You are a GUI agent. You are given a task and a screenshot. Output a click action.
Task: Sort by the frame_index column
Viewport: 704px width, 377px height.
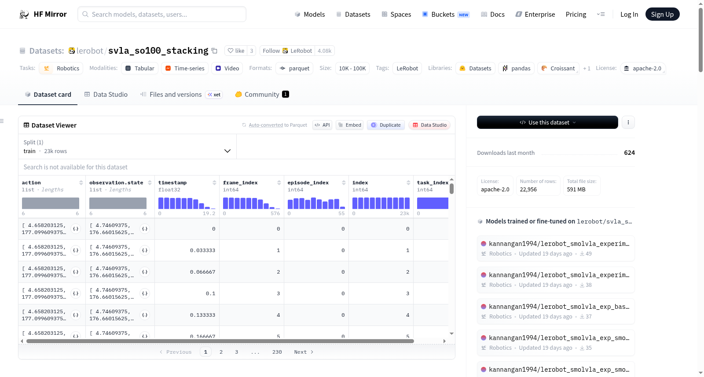coord(279,183)
